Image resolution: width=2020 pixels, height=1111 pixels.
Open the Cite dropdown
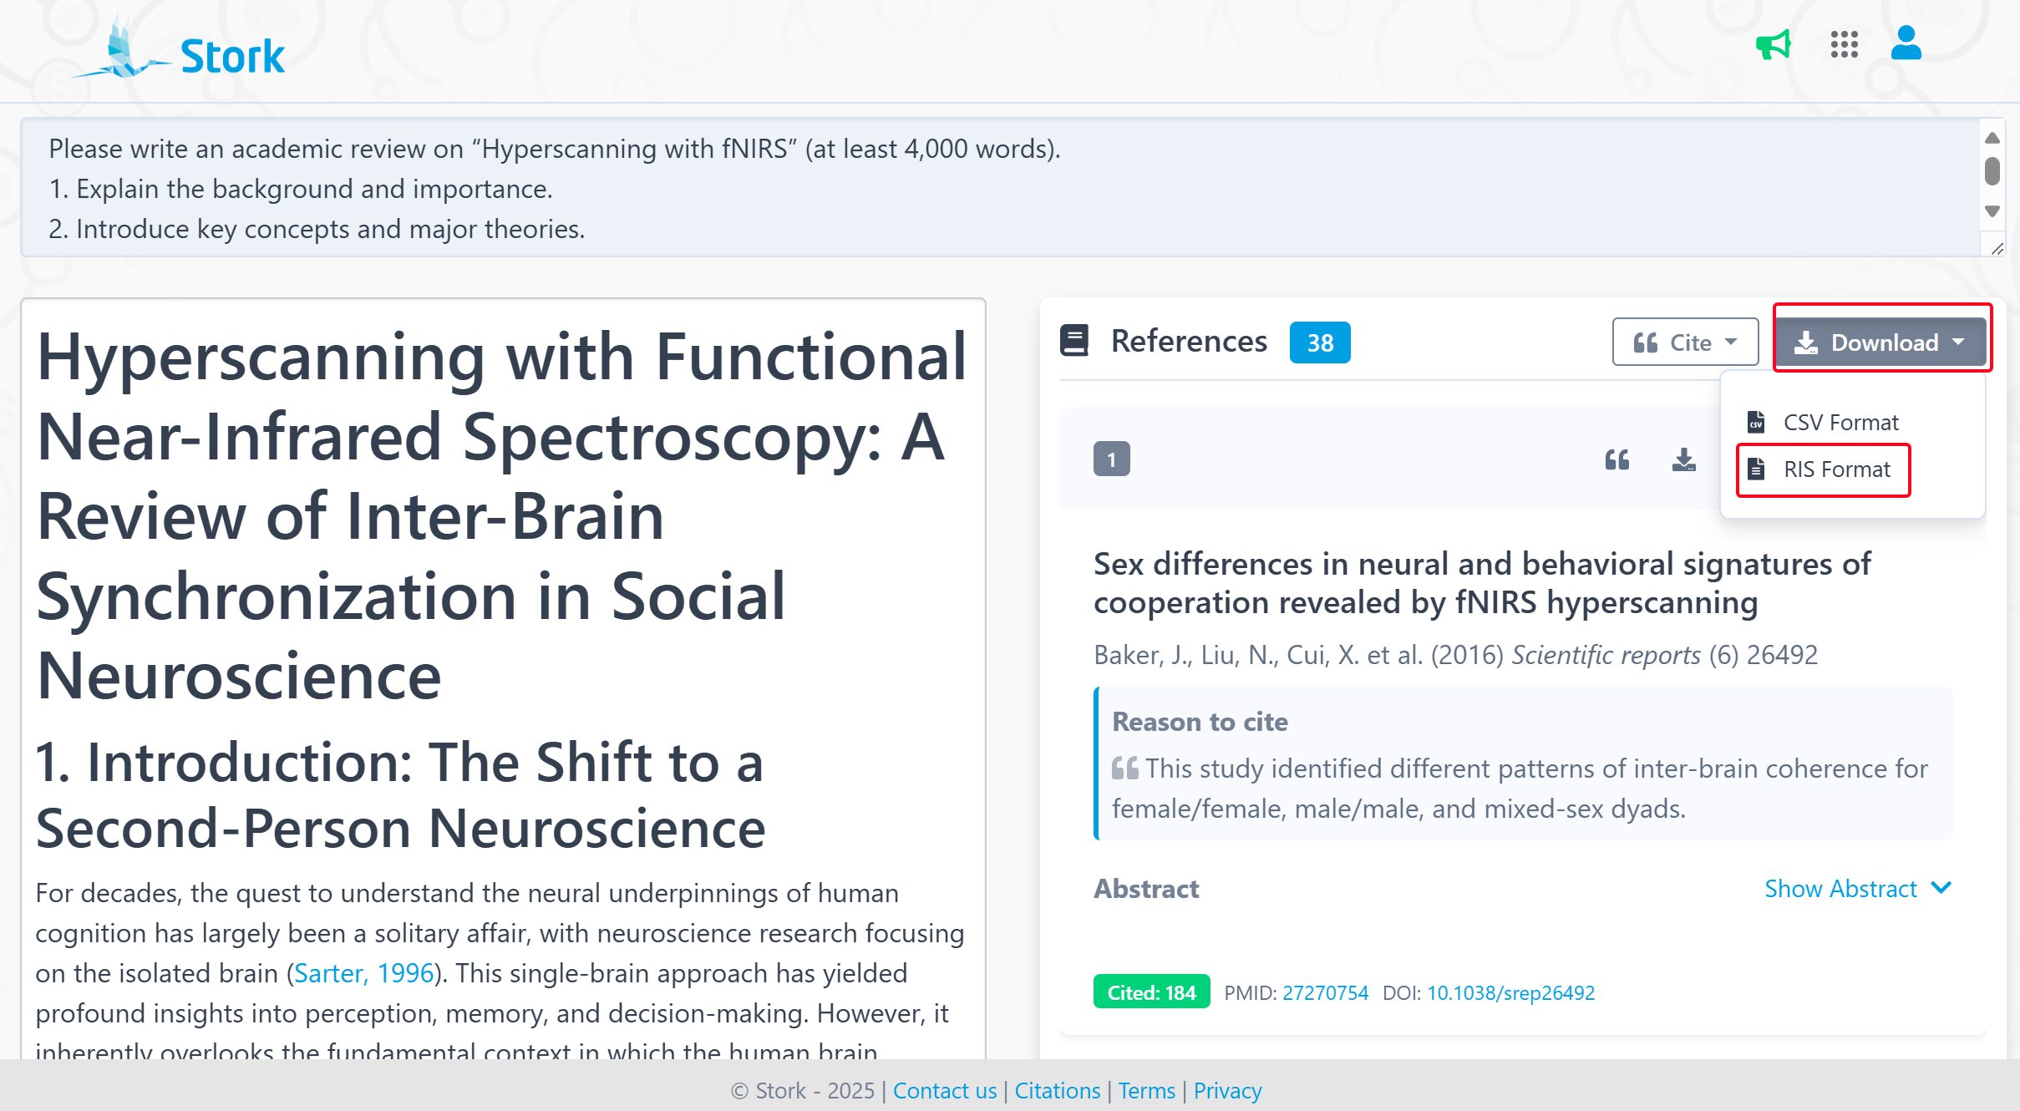pyautogui.click(x=1685, y=342)
